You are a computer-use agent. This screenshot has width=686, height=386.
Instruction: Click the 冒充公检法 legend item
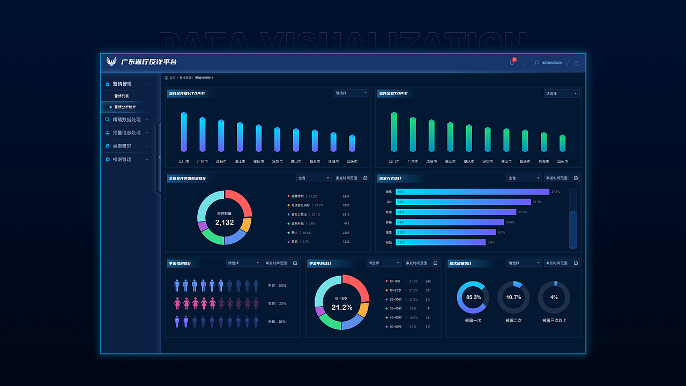click(318, 214)
